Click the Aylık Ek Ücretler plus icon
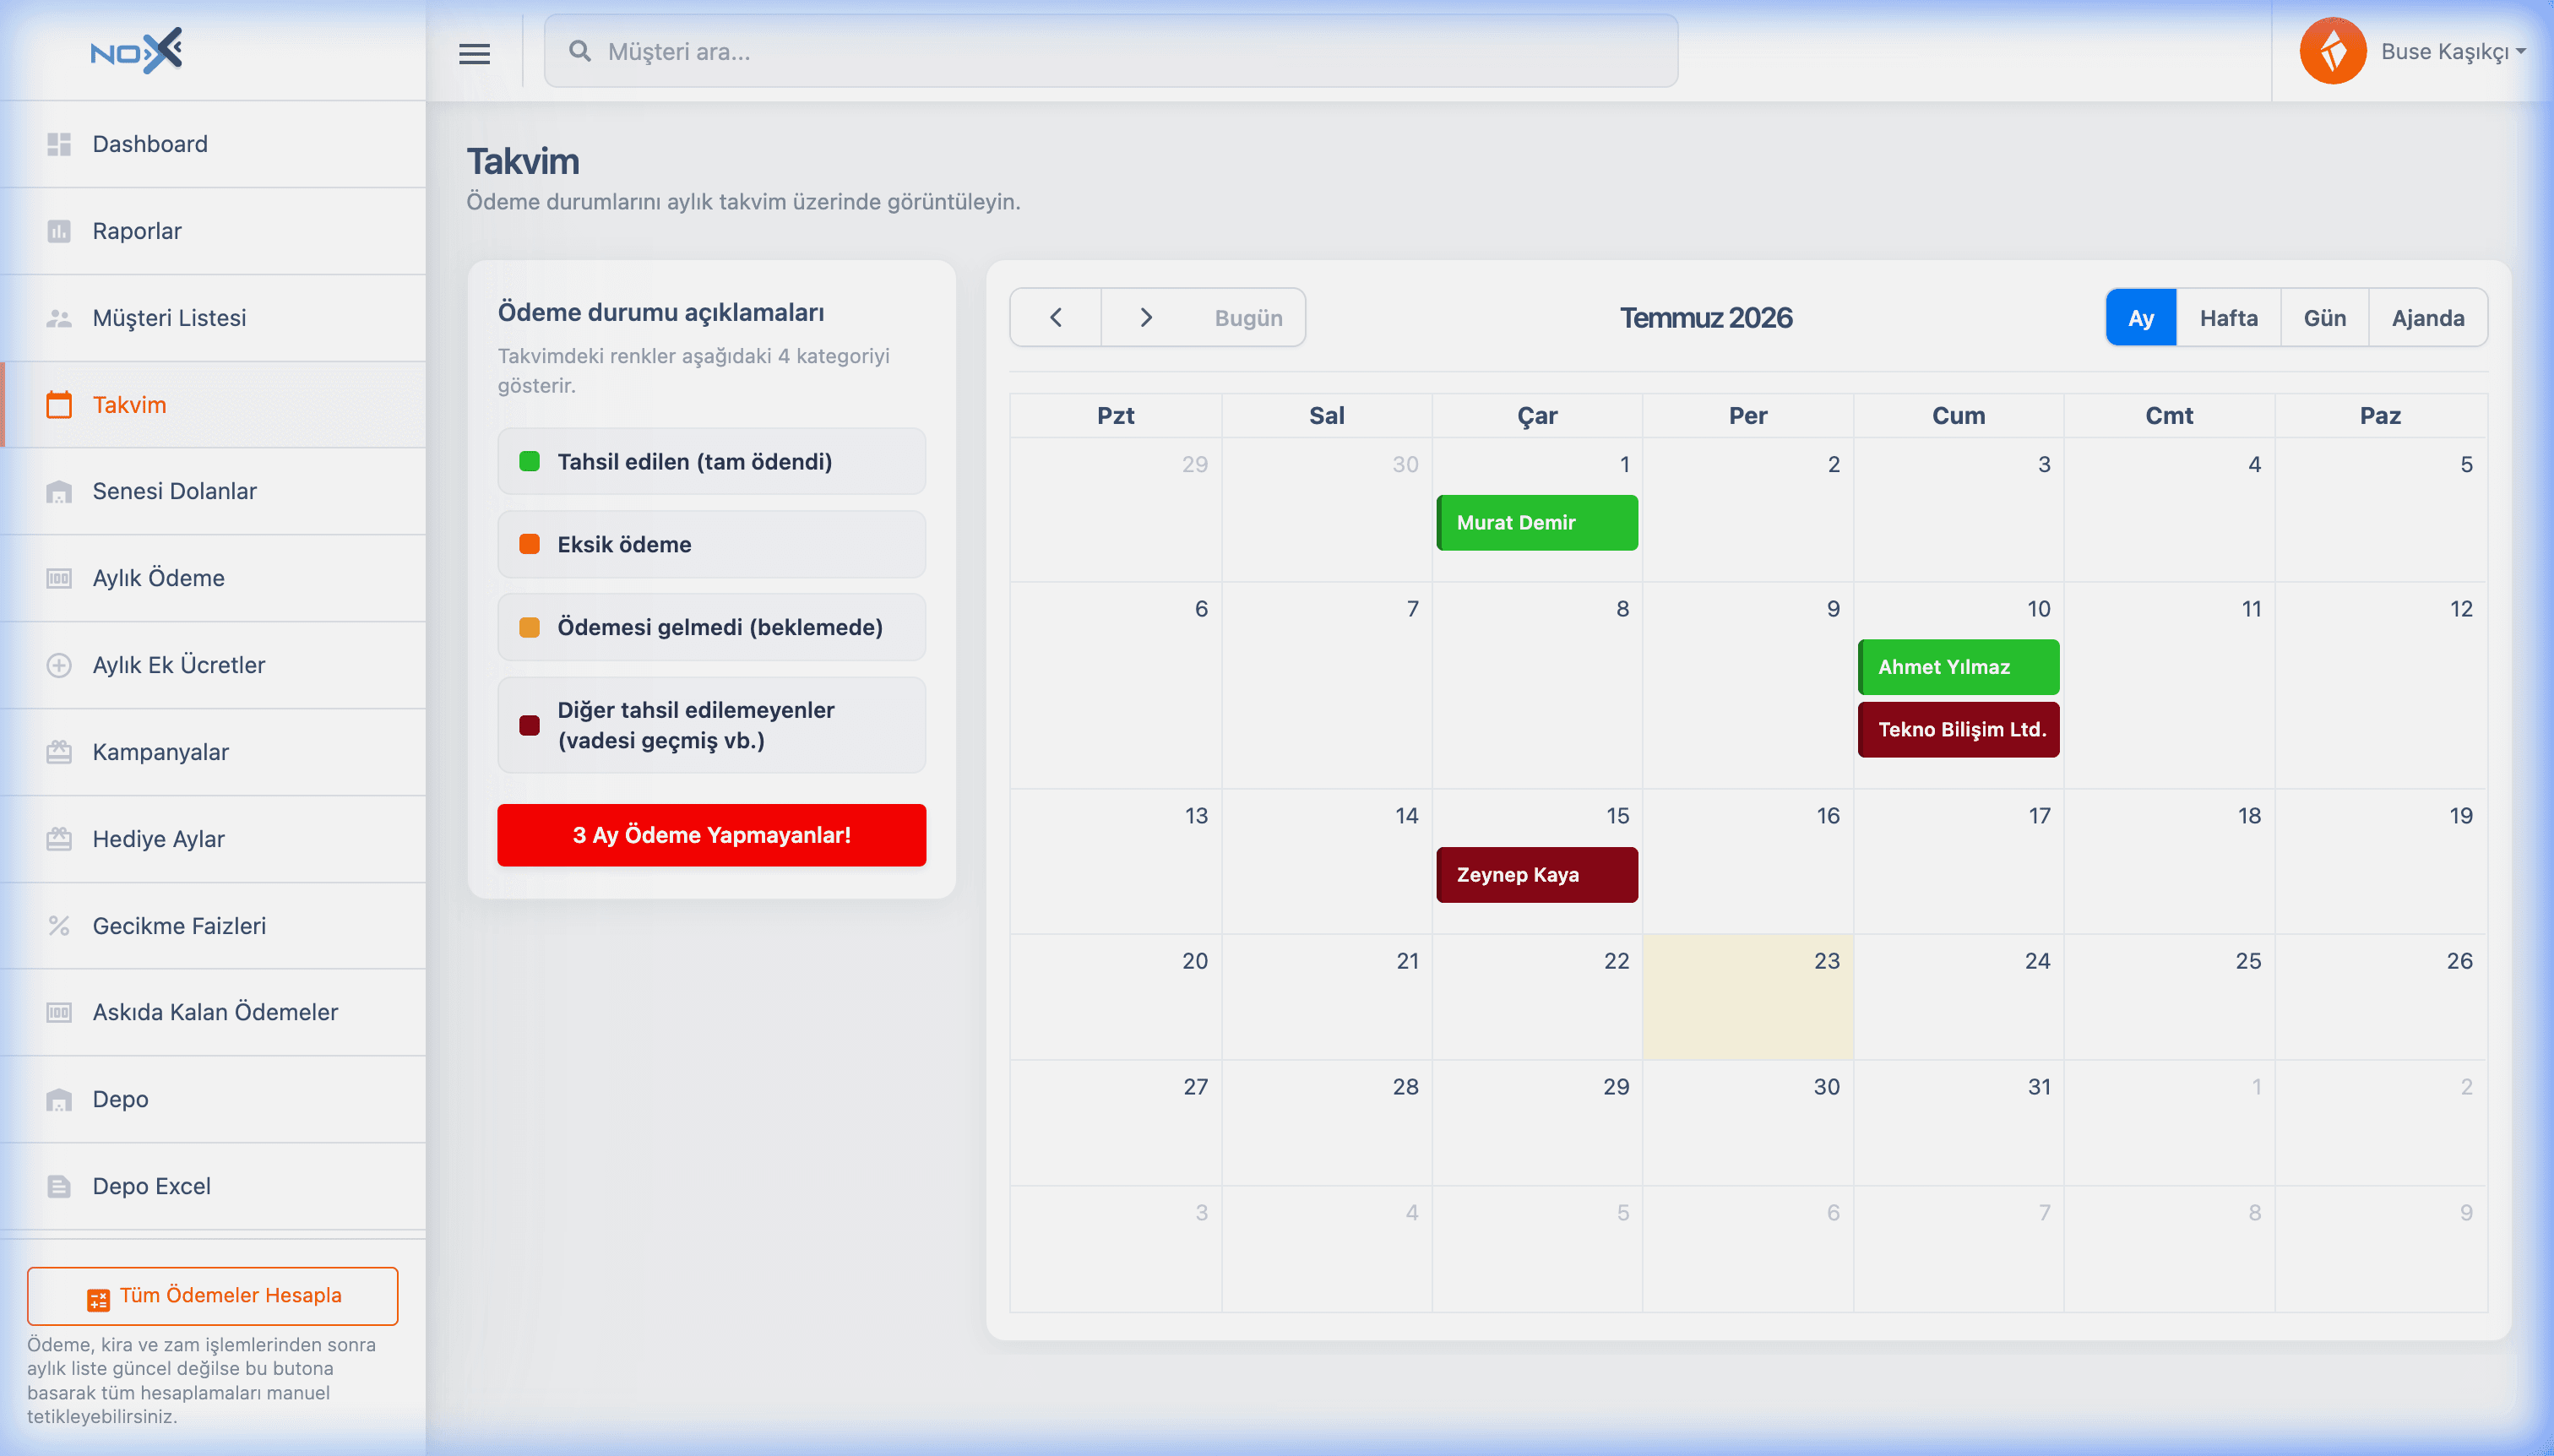Screen dimensions: 2554x1456 tap(59, 665)
